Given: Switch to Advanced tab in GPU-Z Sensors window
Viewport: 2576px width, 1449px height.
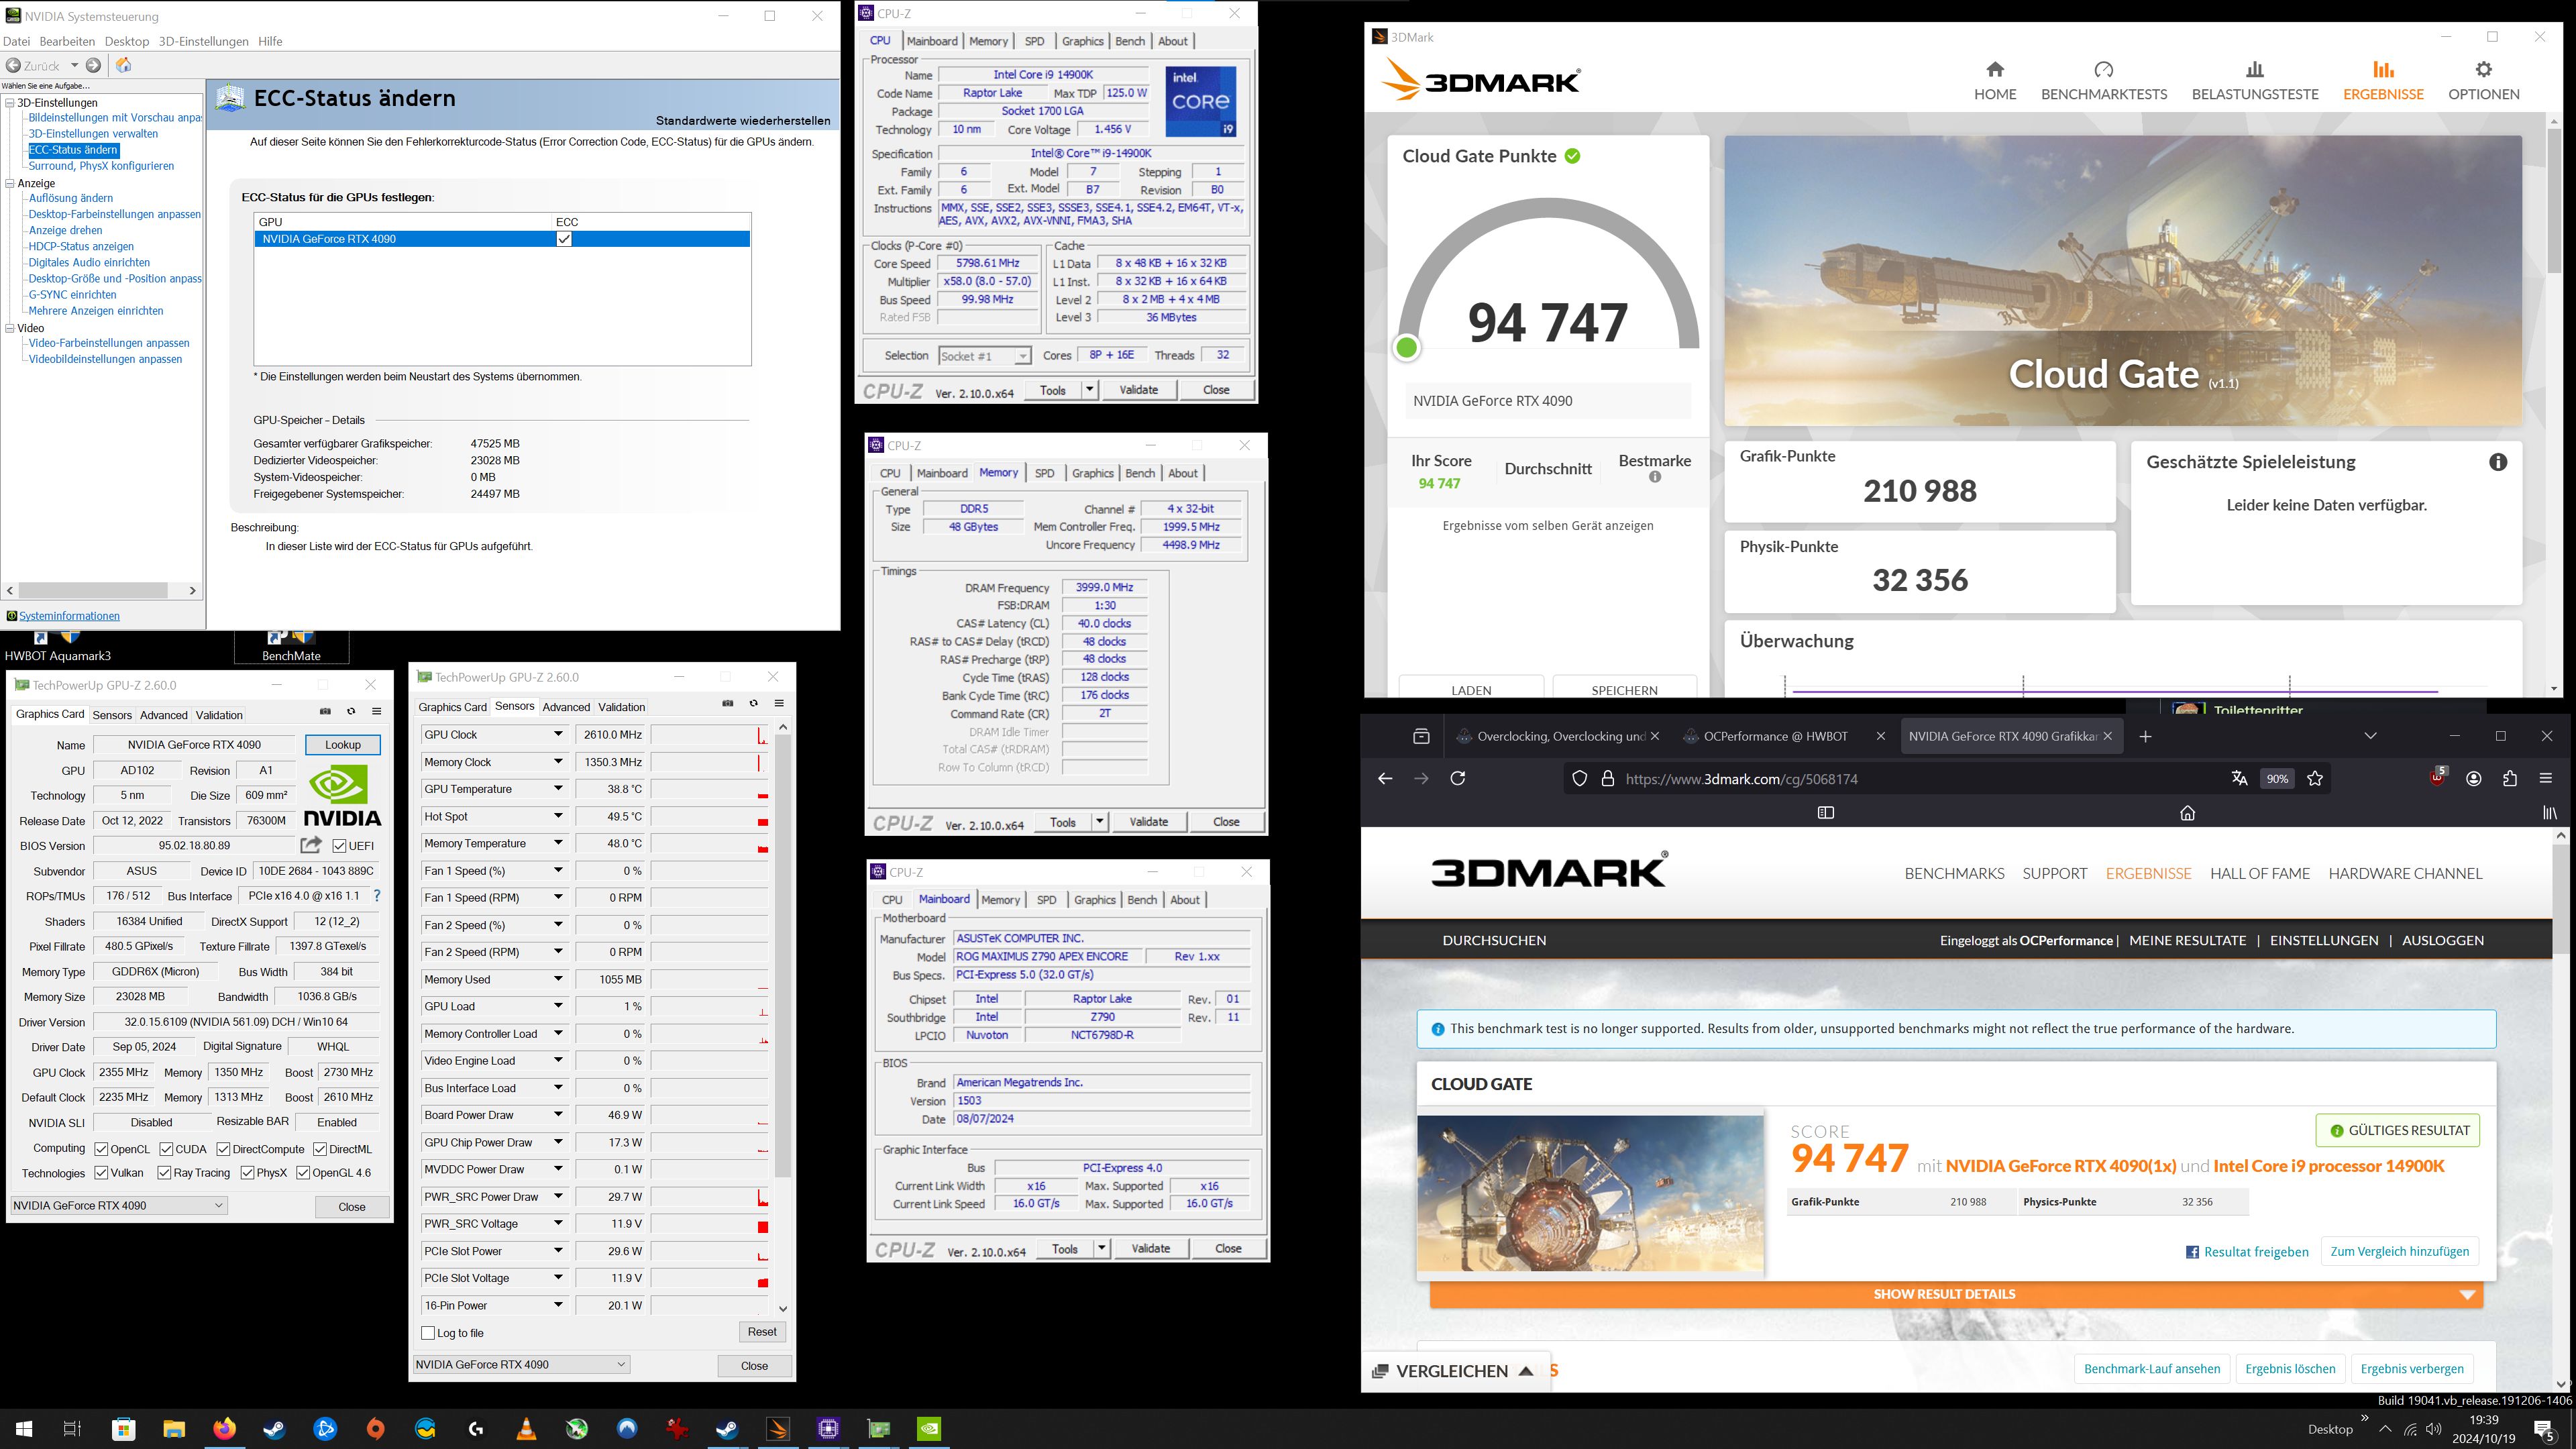Looking at the screenshot, I should click(566, 707).
